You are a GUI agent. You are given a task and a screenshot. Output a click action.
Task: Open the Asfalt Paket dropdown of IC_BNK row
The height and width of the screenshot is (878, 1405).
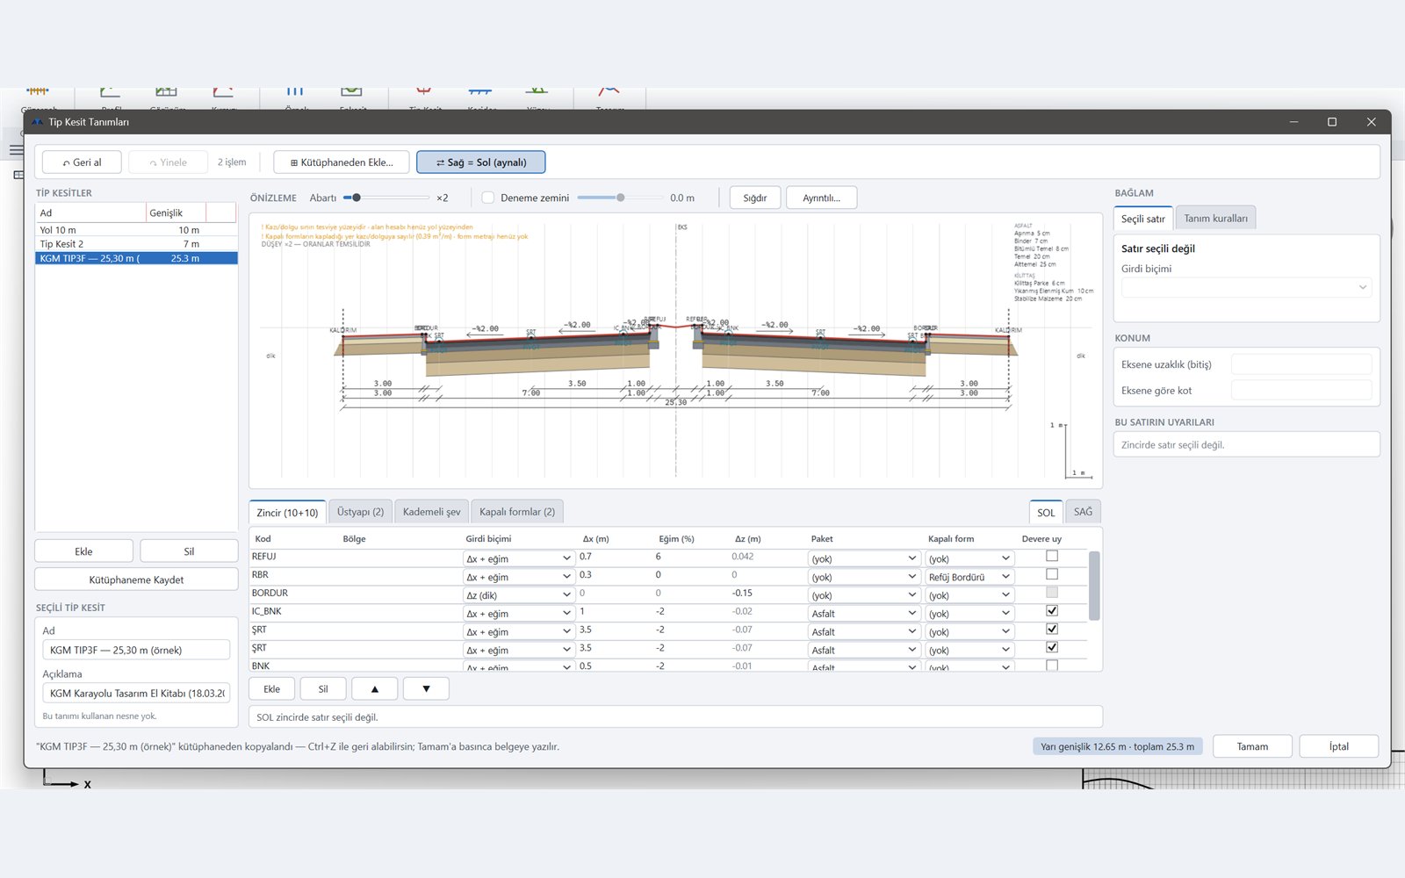point(863,614)
